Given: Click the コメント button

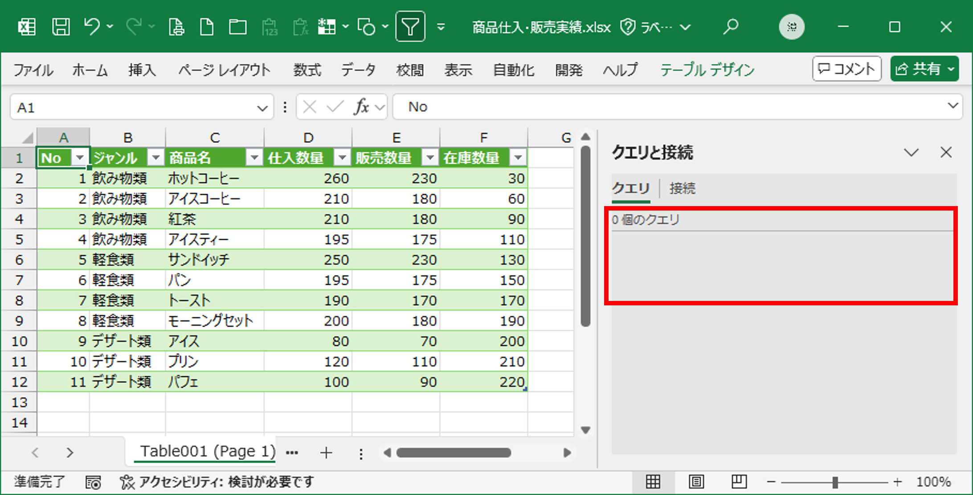Looking at the screenshot, I should pyautogui.click(x=846, y=69).
